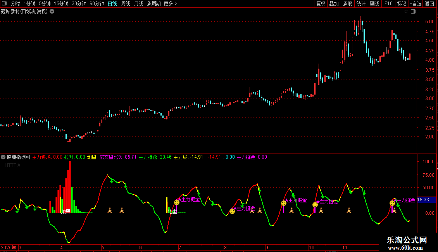This screenshot has height=252, width=438.
Task: Click the 2.00 price axis label
Action: (429, 136)
